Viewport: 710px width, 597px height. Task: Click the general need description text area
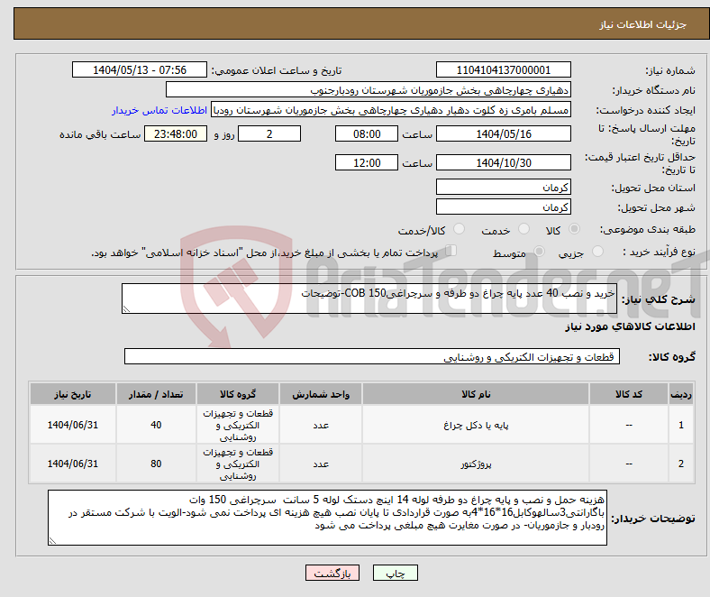pos(369,298)
